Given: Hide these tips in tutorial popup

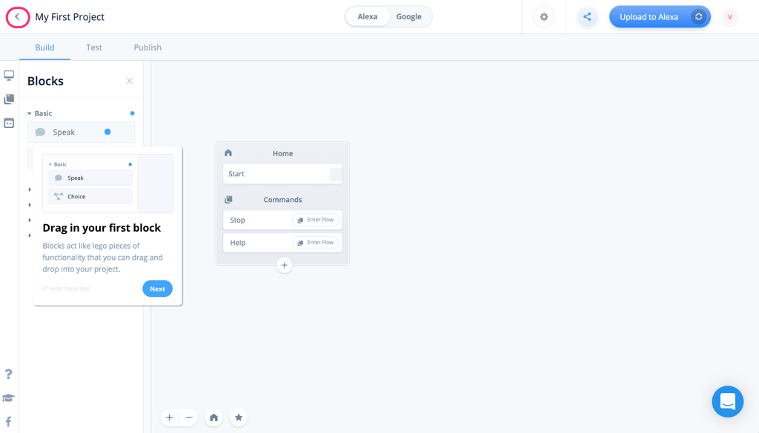Looking at the screenshot, I should pyautogui.click(x=67, y=289).
